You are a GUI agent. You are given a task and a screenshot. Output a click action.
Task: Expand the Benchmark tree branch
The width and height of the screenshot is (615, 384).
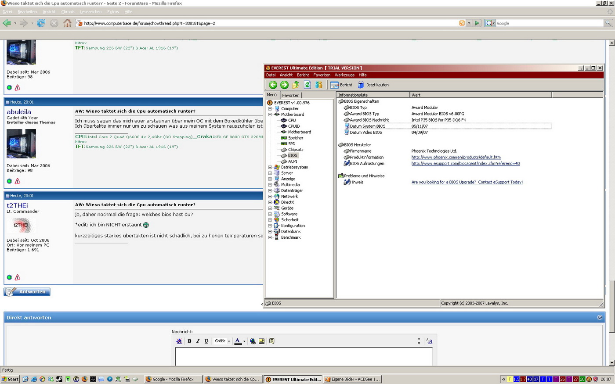[270, 237]
